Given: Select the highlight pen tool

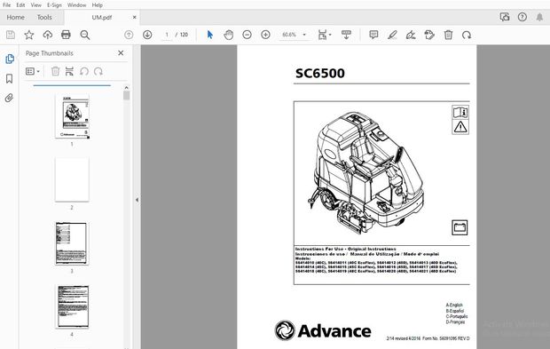Looking at the screenshot, I should click(x=392, y=35).
